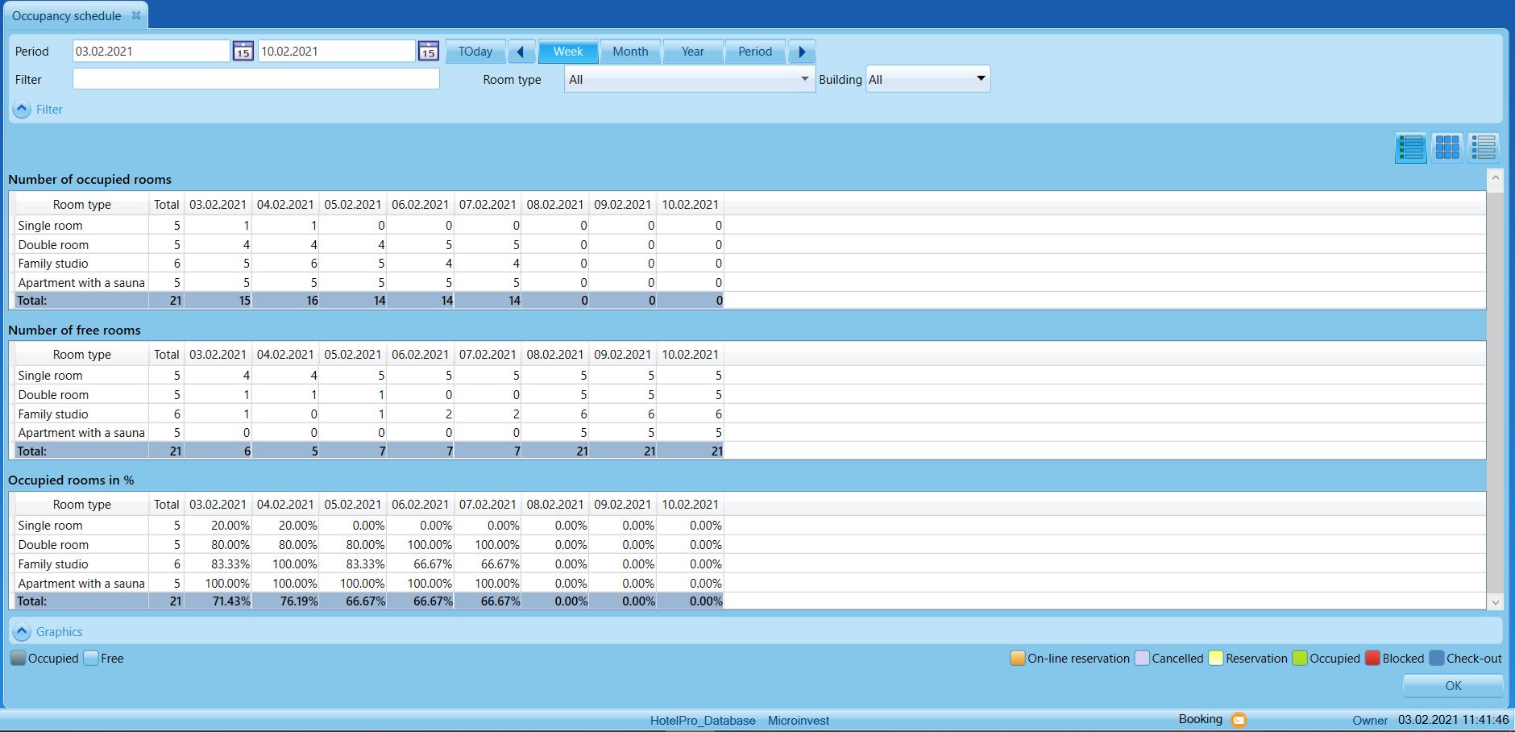Click the Booking notification icon
Viewport: 1515px width, 732px height.
tap(1239, 720)
